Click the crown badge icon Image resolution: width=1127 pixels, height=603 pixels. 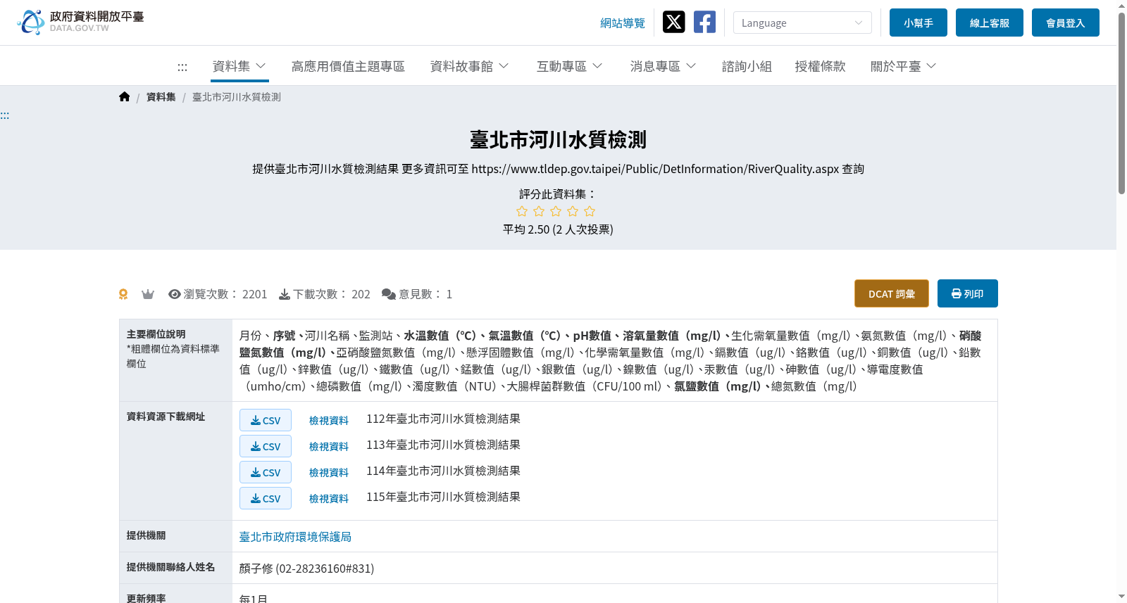point(148,294)
